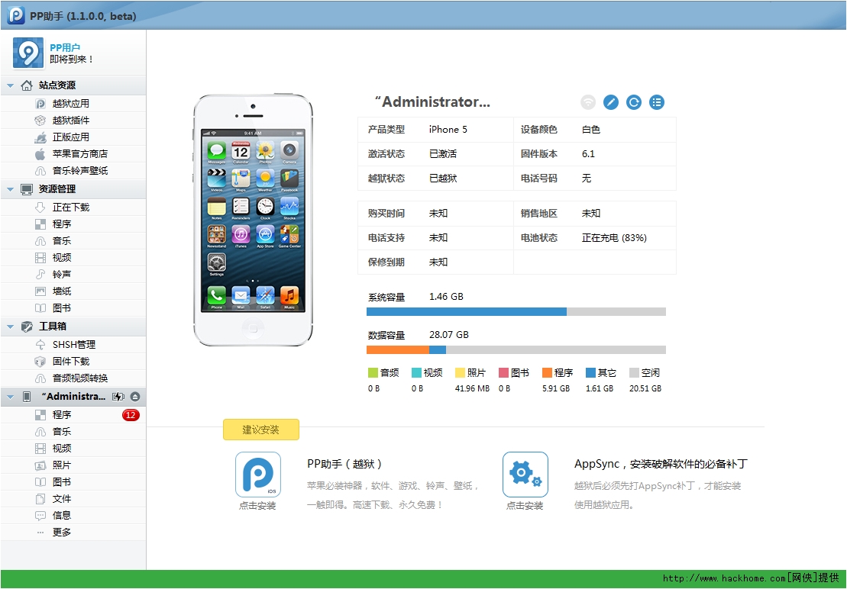
Task: Open 音频视频转换 tool
Action: tap(73, 378)
